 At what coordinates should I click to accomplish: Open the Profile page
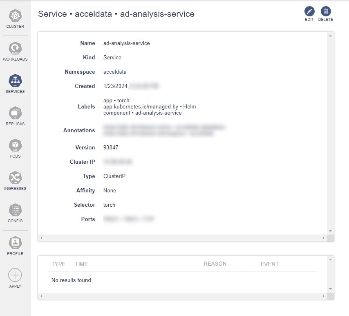coord(15,246)
